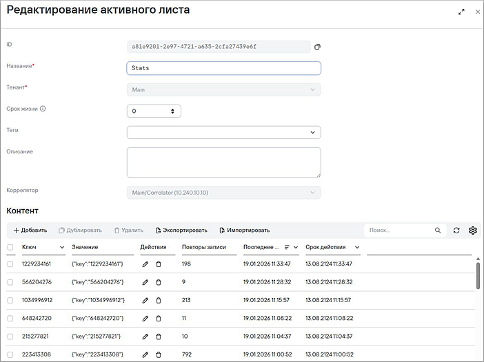Edit the row with key 1229234161

(x=145, y=264)
